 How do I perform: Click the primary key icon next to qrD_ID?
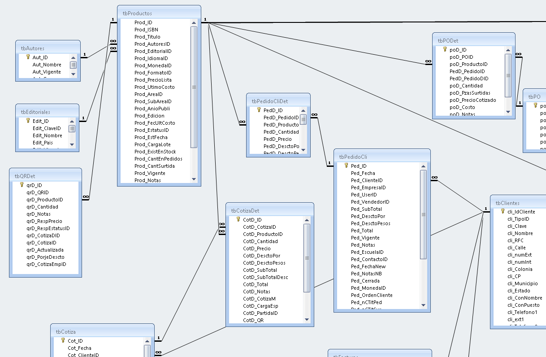pyautogui.click(x=22, y=185)
